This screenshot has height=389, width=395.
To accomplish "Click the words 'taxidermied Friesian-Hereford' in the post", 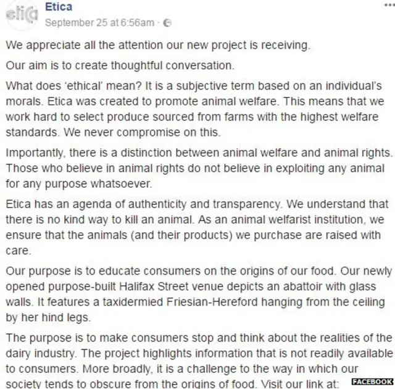I will pyautogui.click(x=178, y=303).
